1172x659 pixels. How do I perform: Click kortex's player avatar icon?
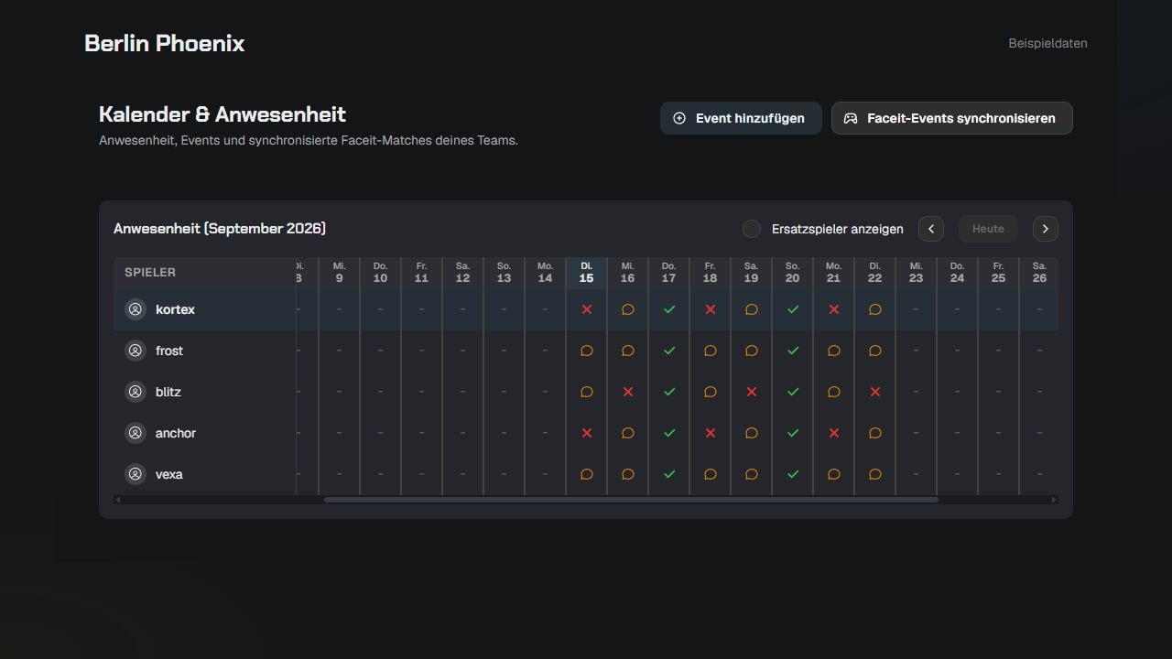136,309
